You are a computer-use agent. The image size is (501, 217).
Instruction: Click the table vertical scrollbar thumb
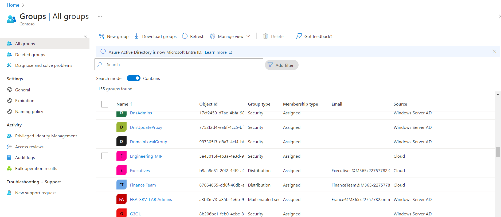[x=498, y=152]
